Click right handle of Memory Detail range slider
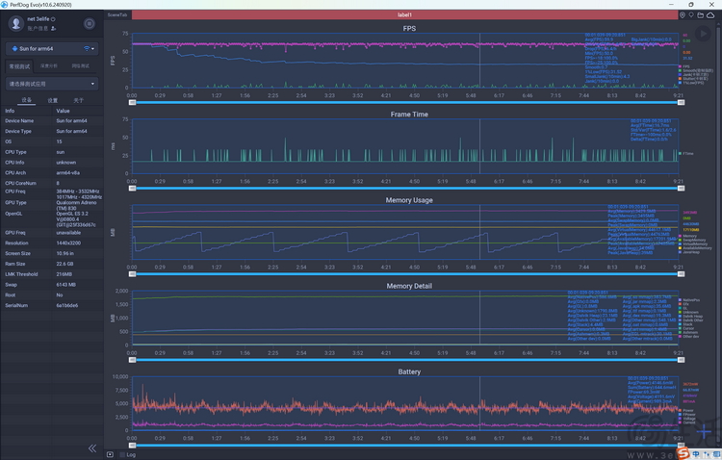 click(681, 360)
